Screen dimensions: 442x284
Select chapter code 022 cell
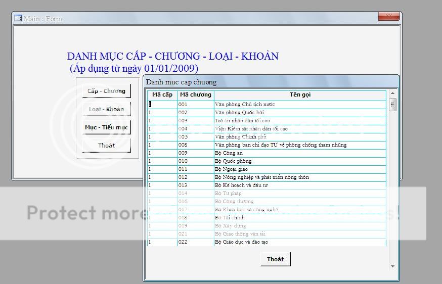(x=195, y=242)
